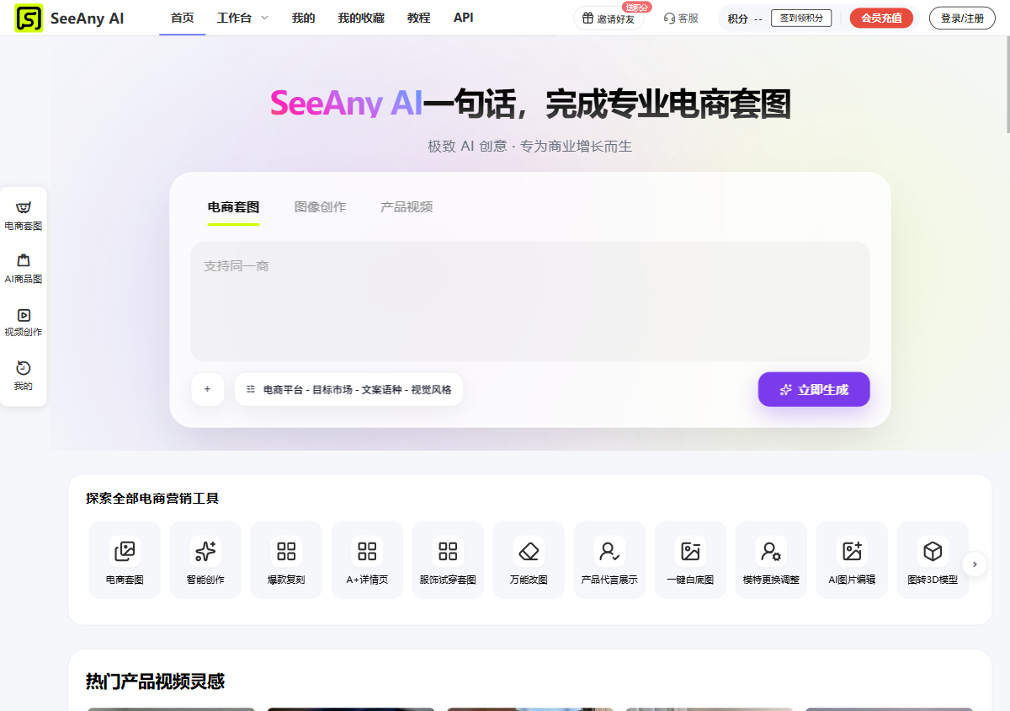
Task: Click the plus upload button
Action: [208, 389]
